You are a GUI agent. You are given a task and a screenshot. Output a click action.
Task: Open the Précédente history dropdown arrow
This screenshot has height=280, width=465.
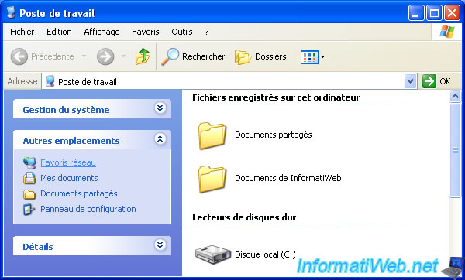[84, 56]
